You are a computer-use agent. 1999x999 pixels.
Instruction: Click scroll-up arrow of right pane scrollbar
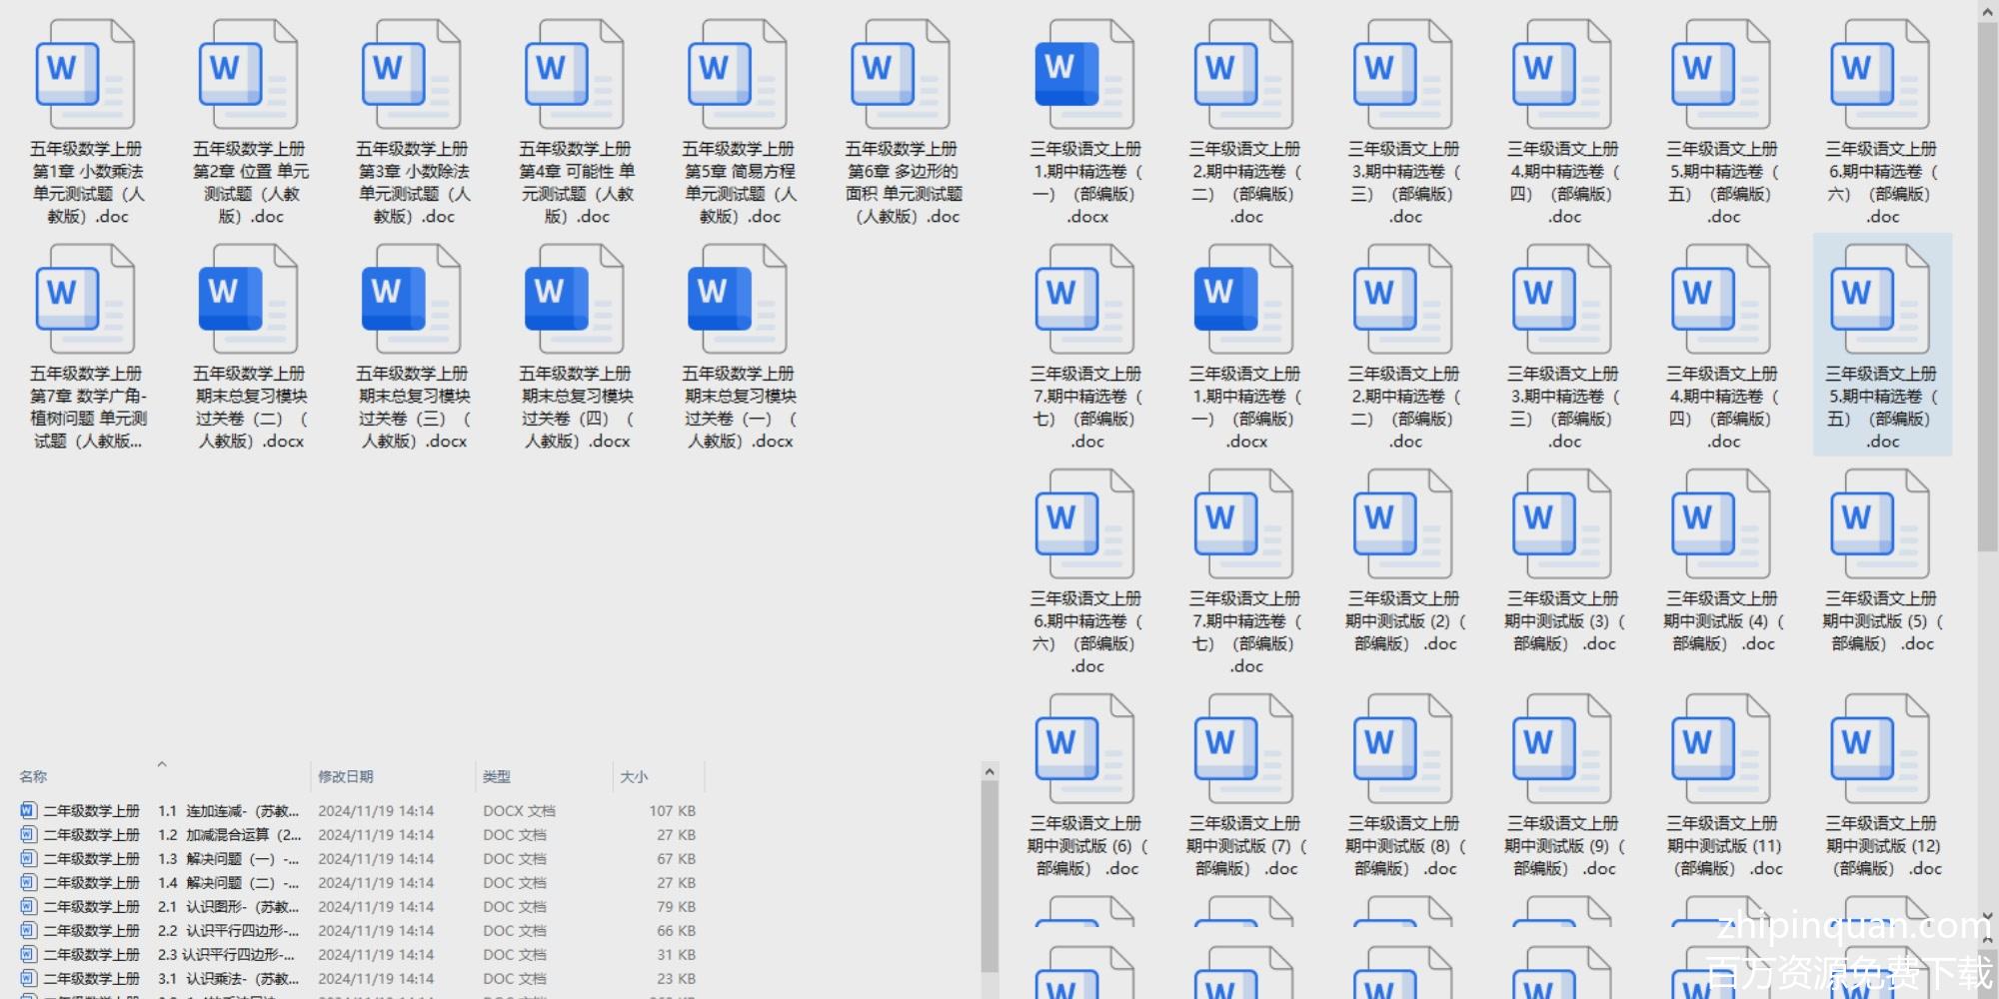pyautogui.click(x=1987, y=11)
